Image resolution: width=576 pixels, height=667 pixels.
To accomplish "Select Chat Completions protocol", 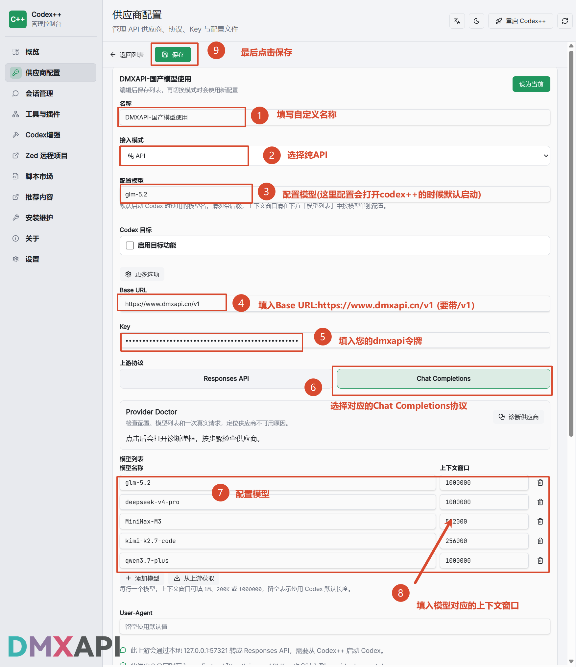I will coord(444,379).
